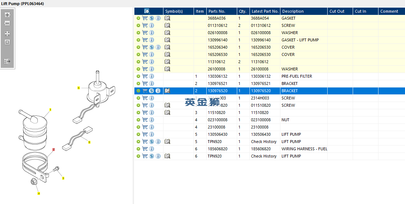Select red callout 2 on the diagram
The height and width of the screenshot is (204, 405).
pyautogui.click(x=53, y=149)
